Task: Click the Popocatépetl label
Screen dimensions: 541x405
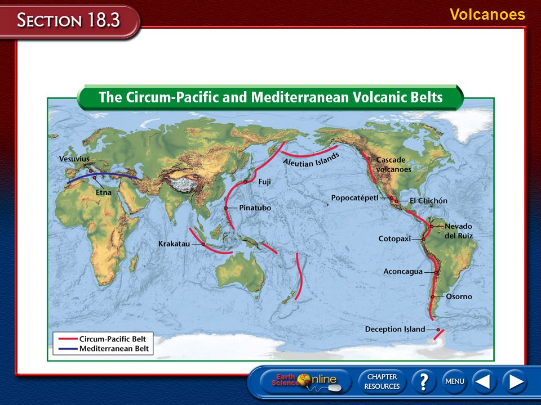Action: [354, 198]
